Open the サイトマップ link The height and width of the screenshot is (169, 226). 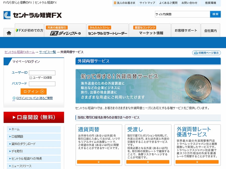(x=147, y=3)
